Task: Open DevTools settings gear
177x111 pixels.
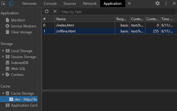Action: point(158,3)
